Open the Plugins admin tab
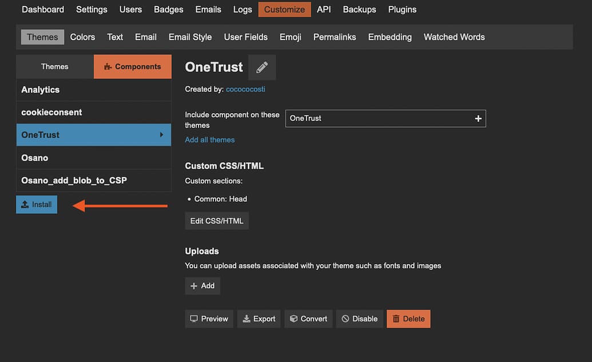The height and width of the screenshot is (362, 592). pyautogui.click(x=403, y=10)
